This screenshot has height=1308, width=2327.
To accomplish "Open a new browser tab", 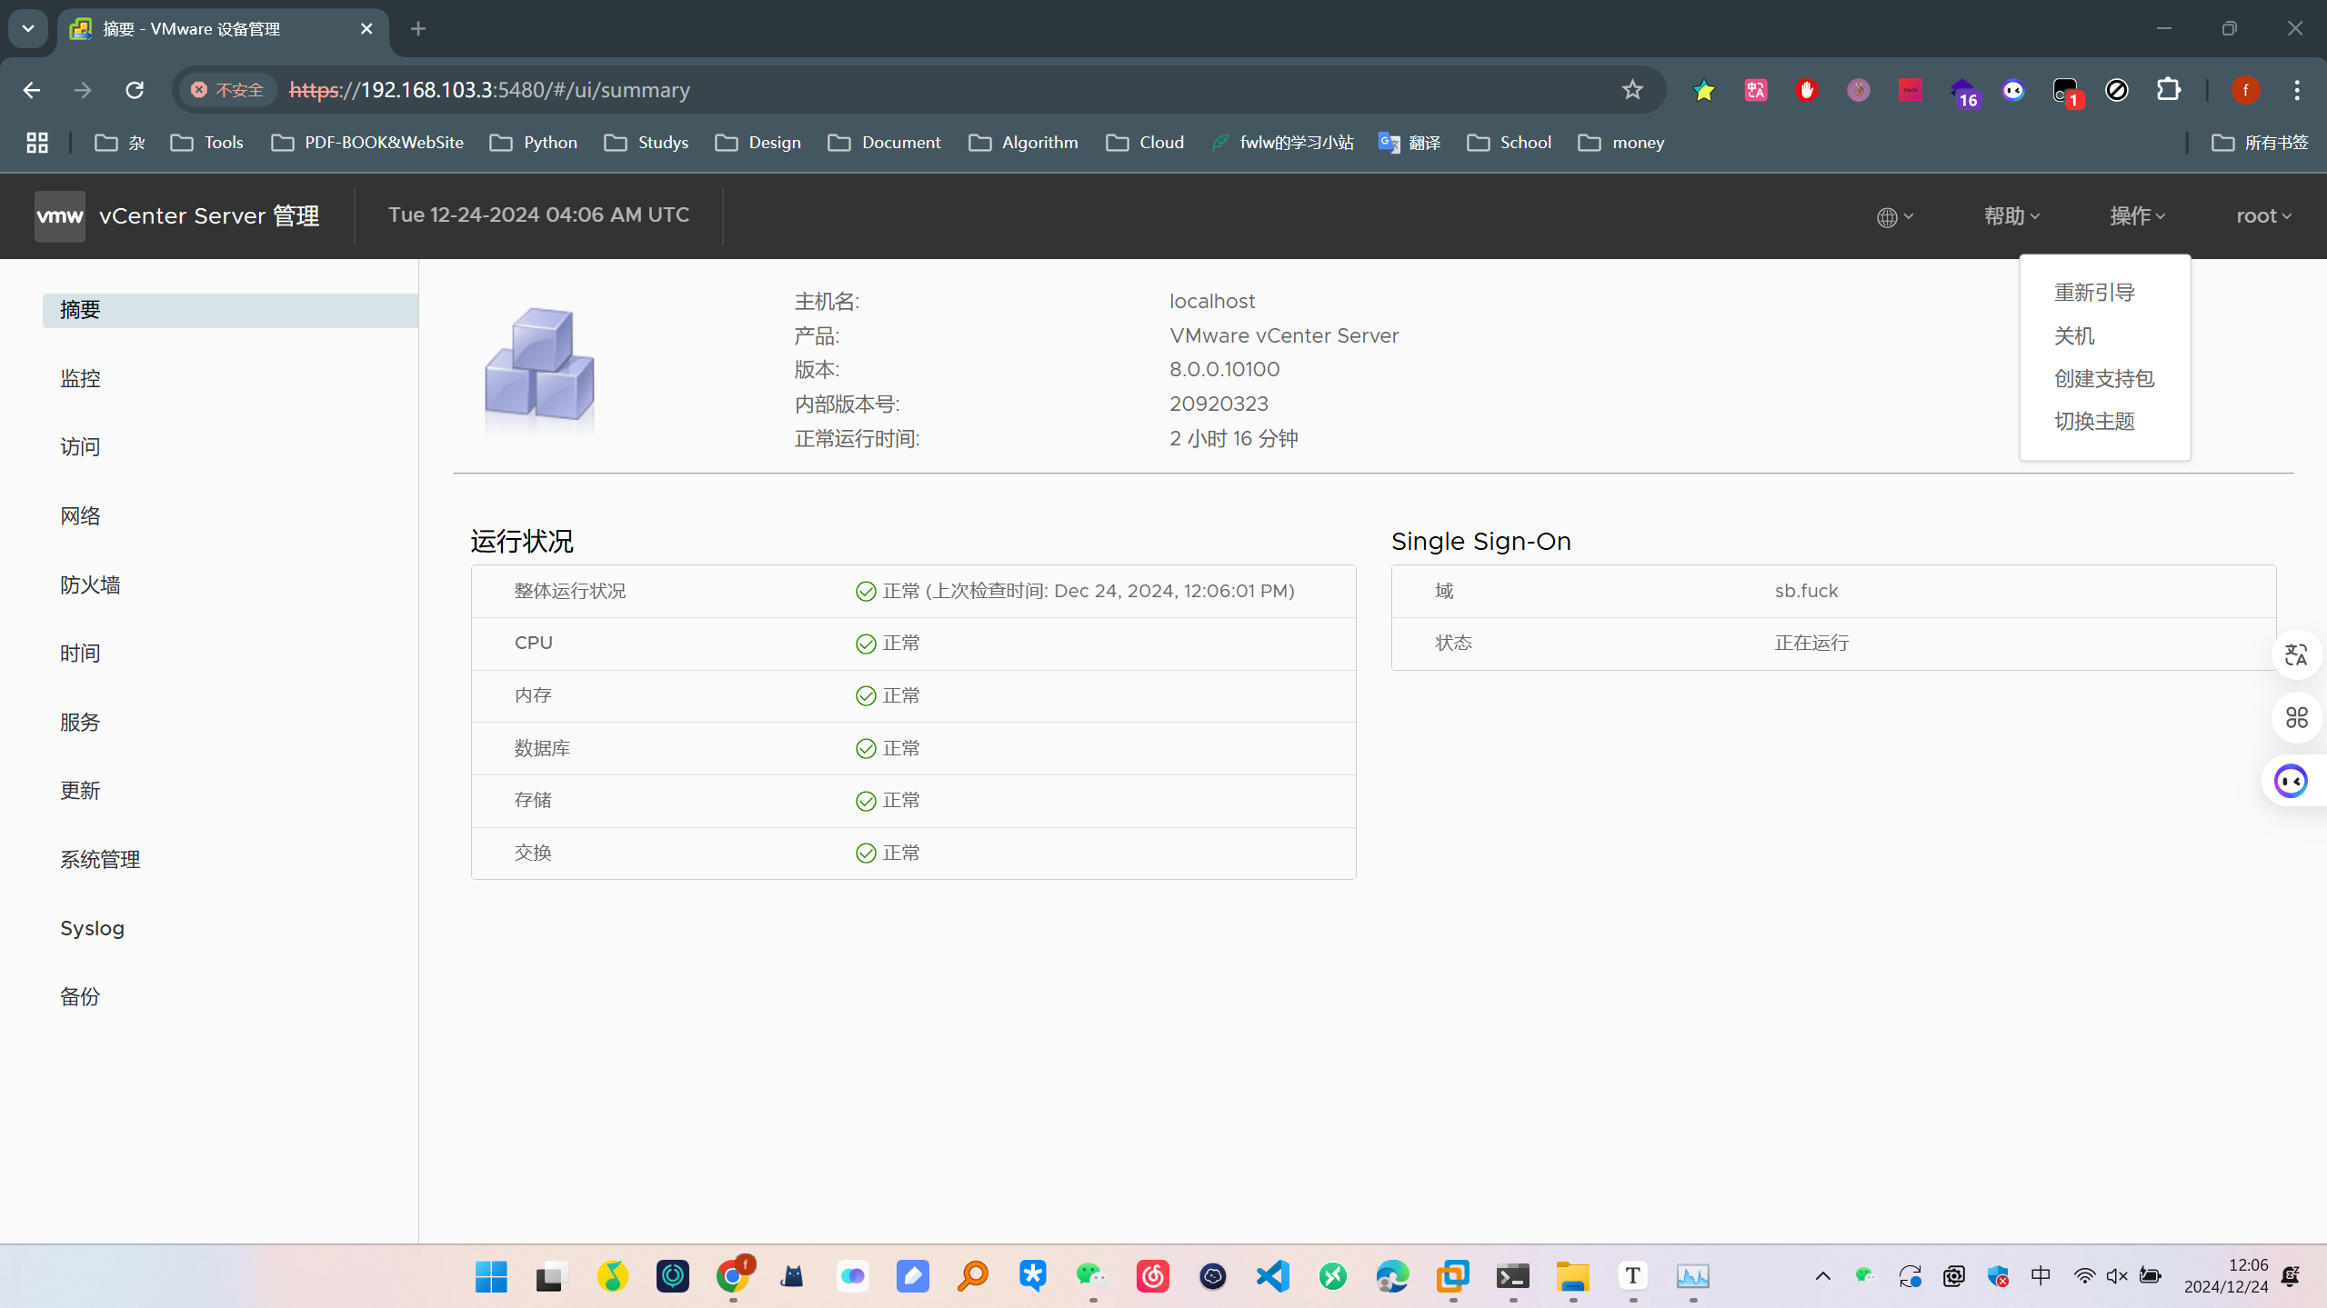I will click(418, 29).
